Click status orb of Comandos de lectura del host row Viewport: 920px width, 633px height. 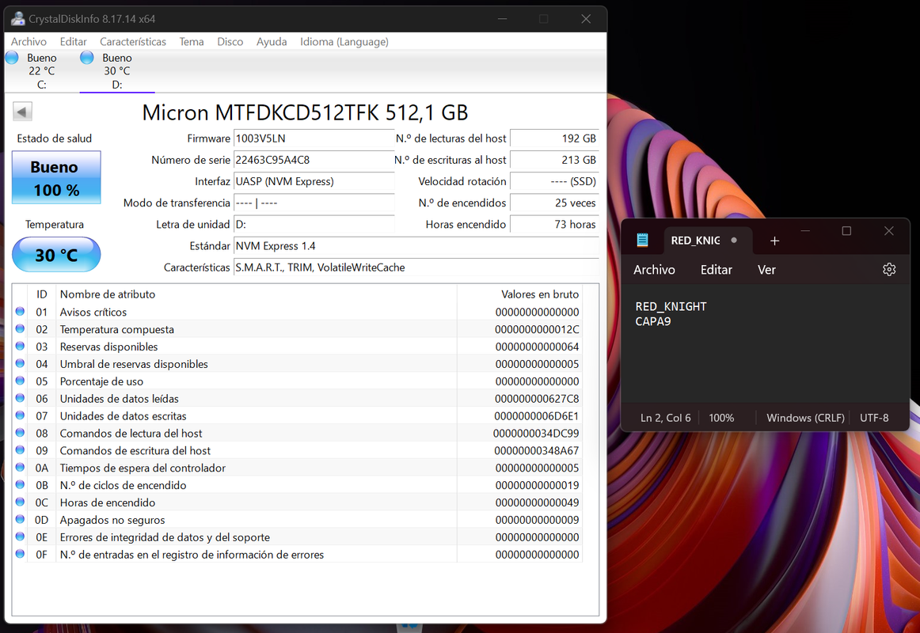coord(20,433)
